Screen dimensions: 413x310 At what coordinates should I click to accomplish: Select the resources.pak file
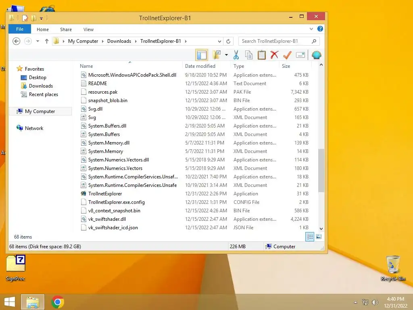click(103, 92)
